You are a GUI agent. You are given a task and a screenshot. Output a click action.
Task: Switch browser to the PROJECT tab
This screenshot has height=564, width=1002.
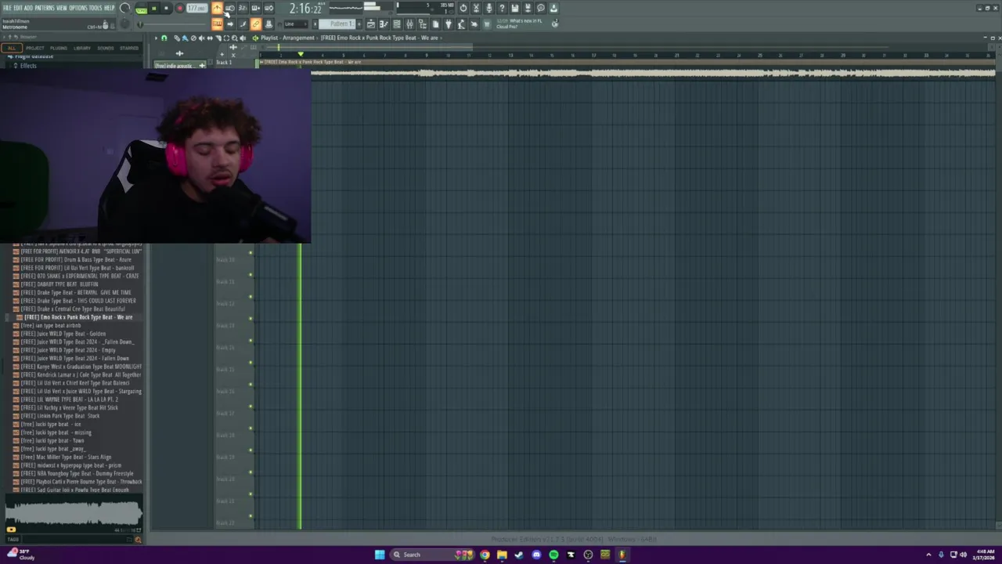[x=35, y=48]
